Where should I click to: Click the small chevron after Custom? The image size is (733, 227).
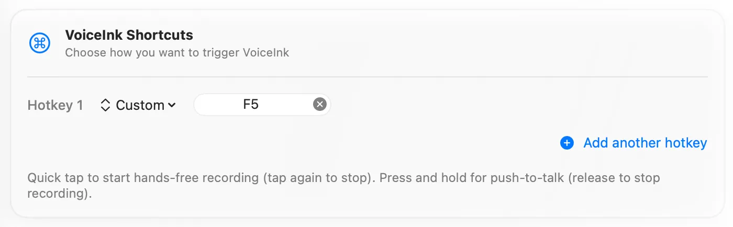point(172,106)
